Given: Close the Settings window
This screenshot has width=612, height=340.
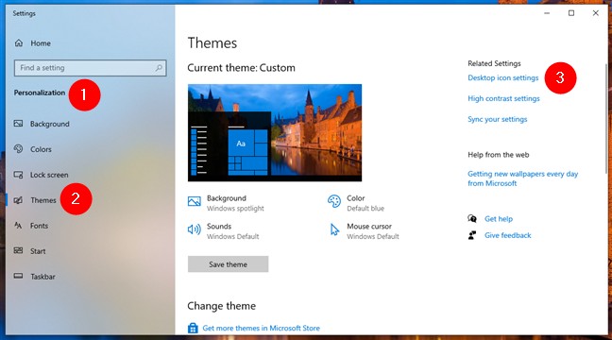Looking at the screenshot, I should coord(596,13).
